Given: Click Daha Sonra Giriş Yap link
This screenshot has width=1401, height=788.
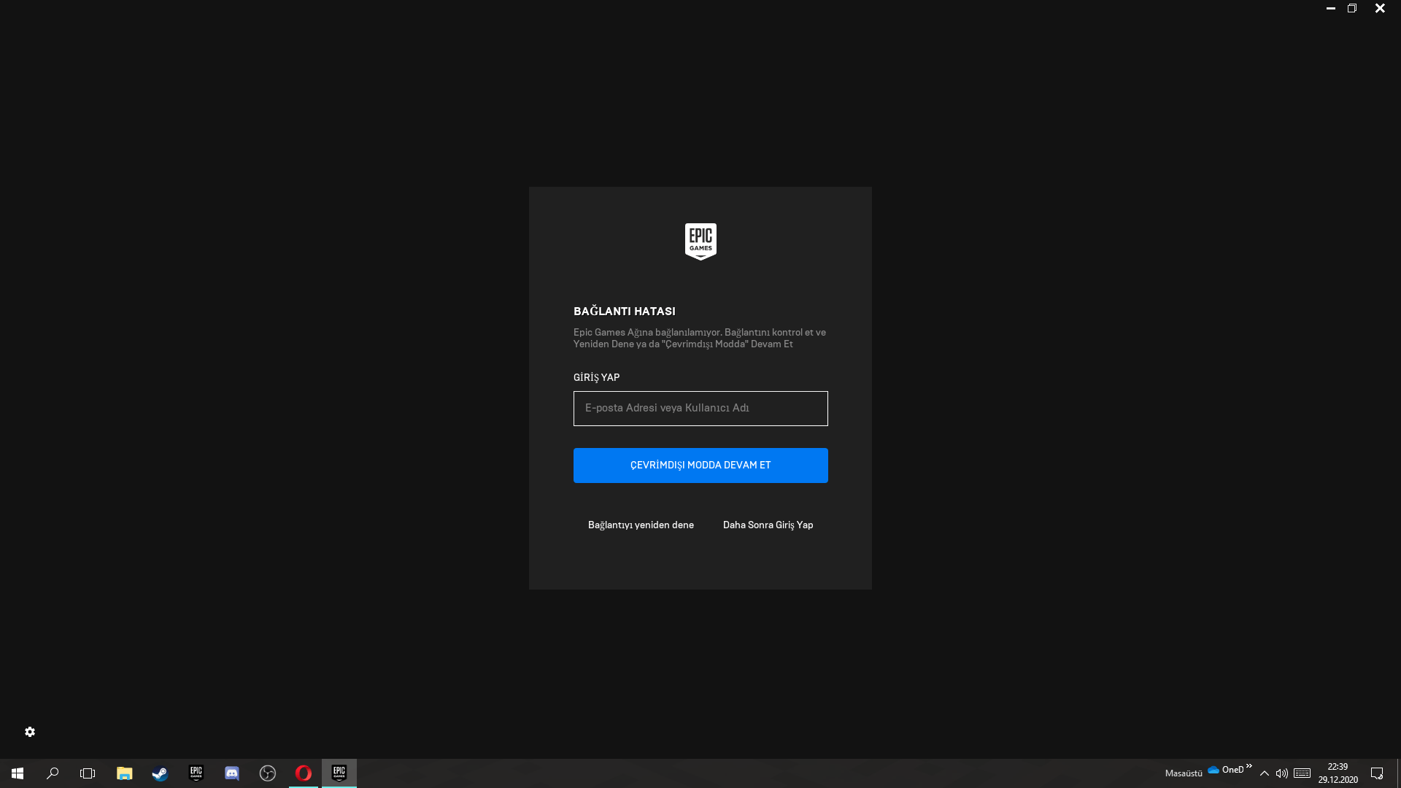Looking at the screenshot, I should pos(768,525).
